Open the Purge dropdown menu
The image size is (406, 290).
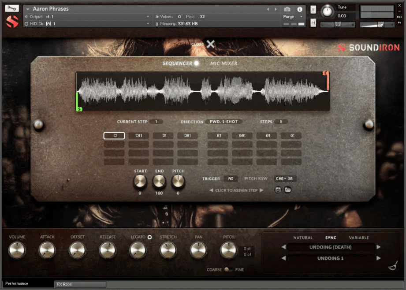pyautogui.click(x=293, y=17)
